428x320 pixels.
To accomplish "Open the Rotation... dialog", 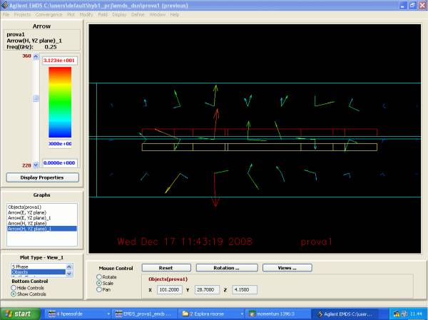I will pyautogui.click(x=227, y=268).
